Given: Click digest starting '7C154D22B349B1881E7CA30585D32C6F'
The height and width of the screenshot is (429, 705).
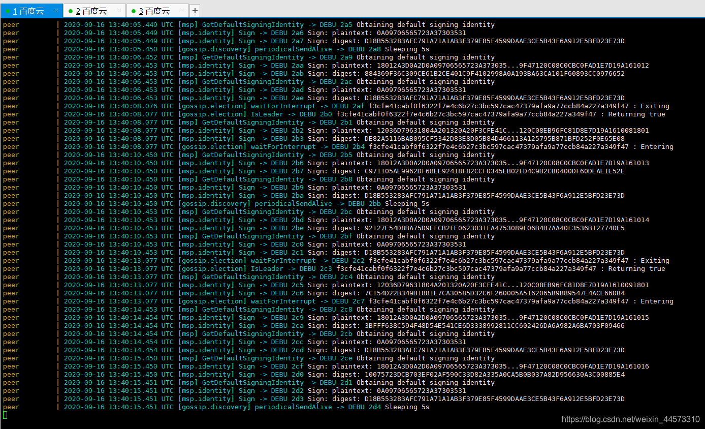Looking at the screenshot, I should [494, 293].
